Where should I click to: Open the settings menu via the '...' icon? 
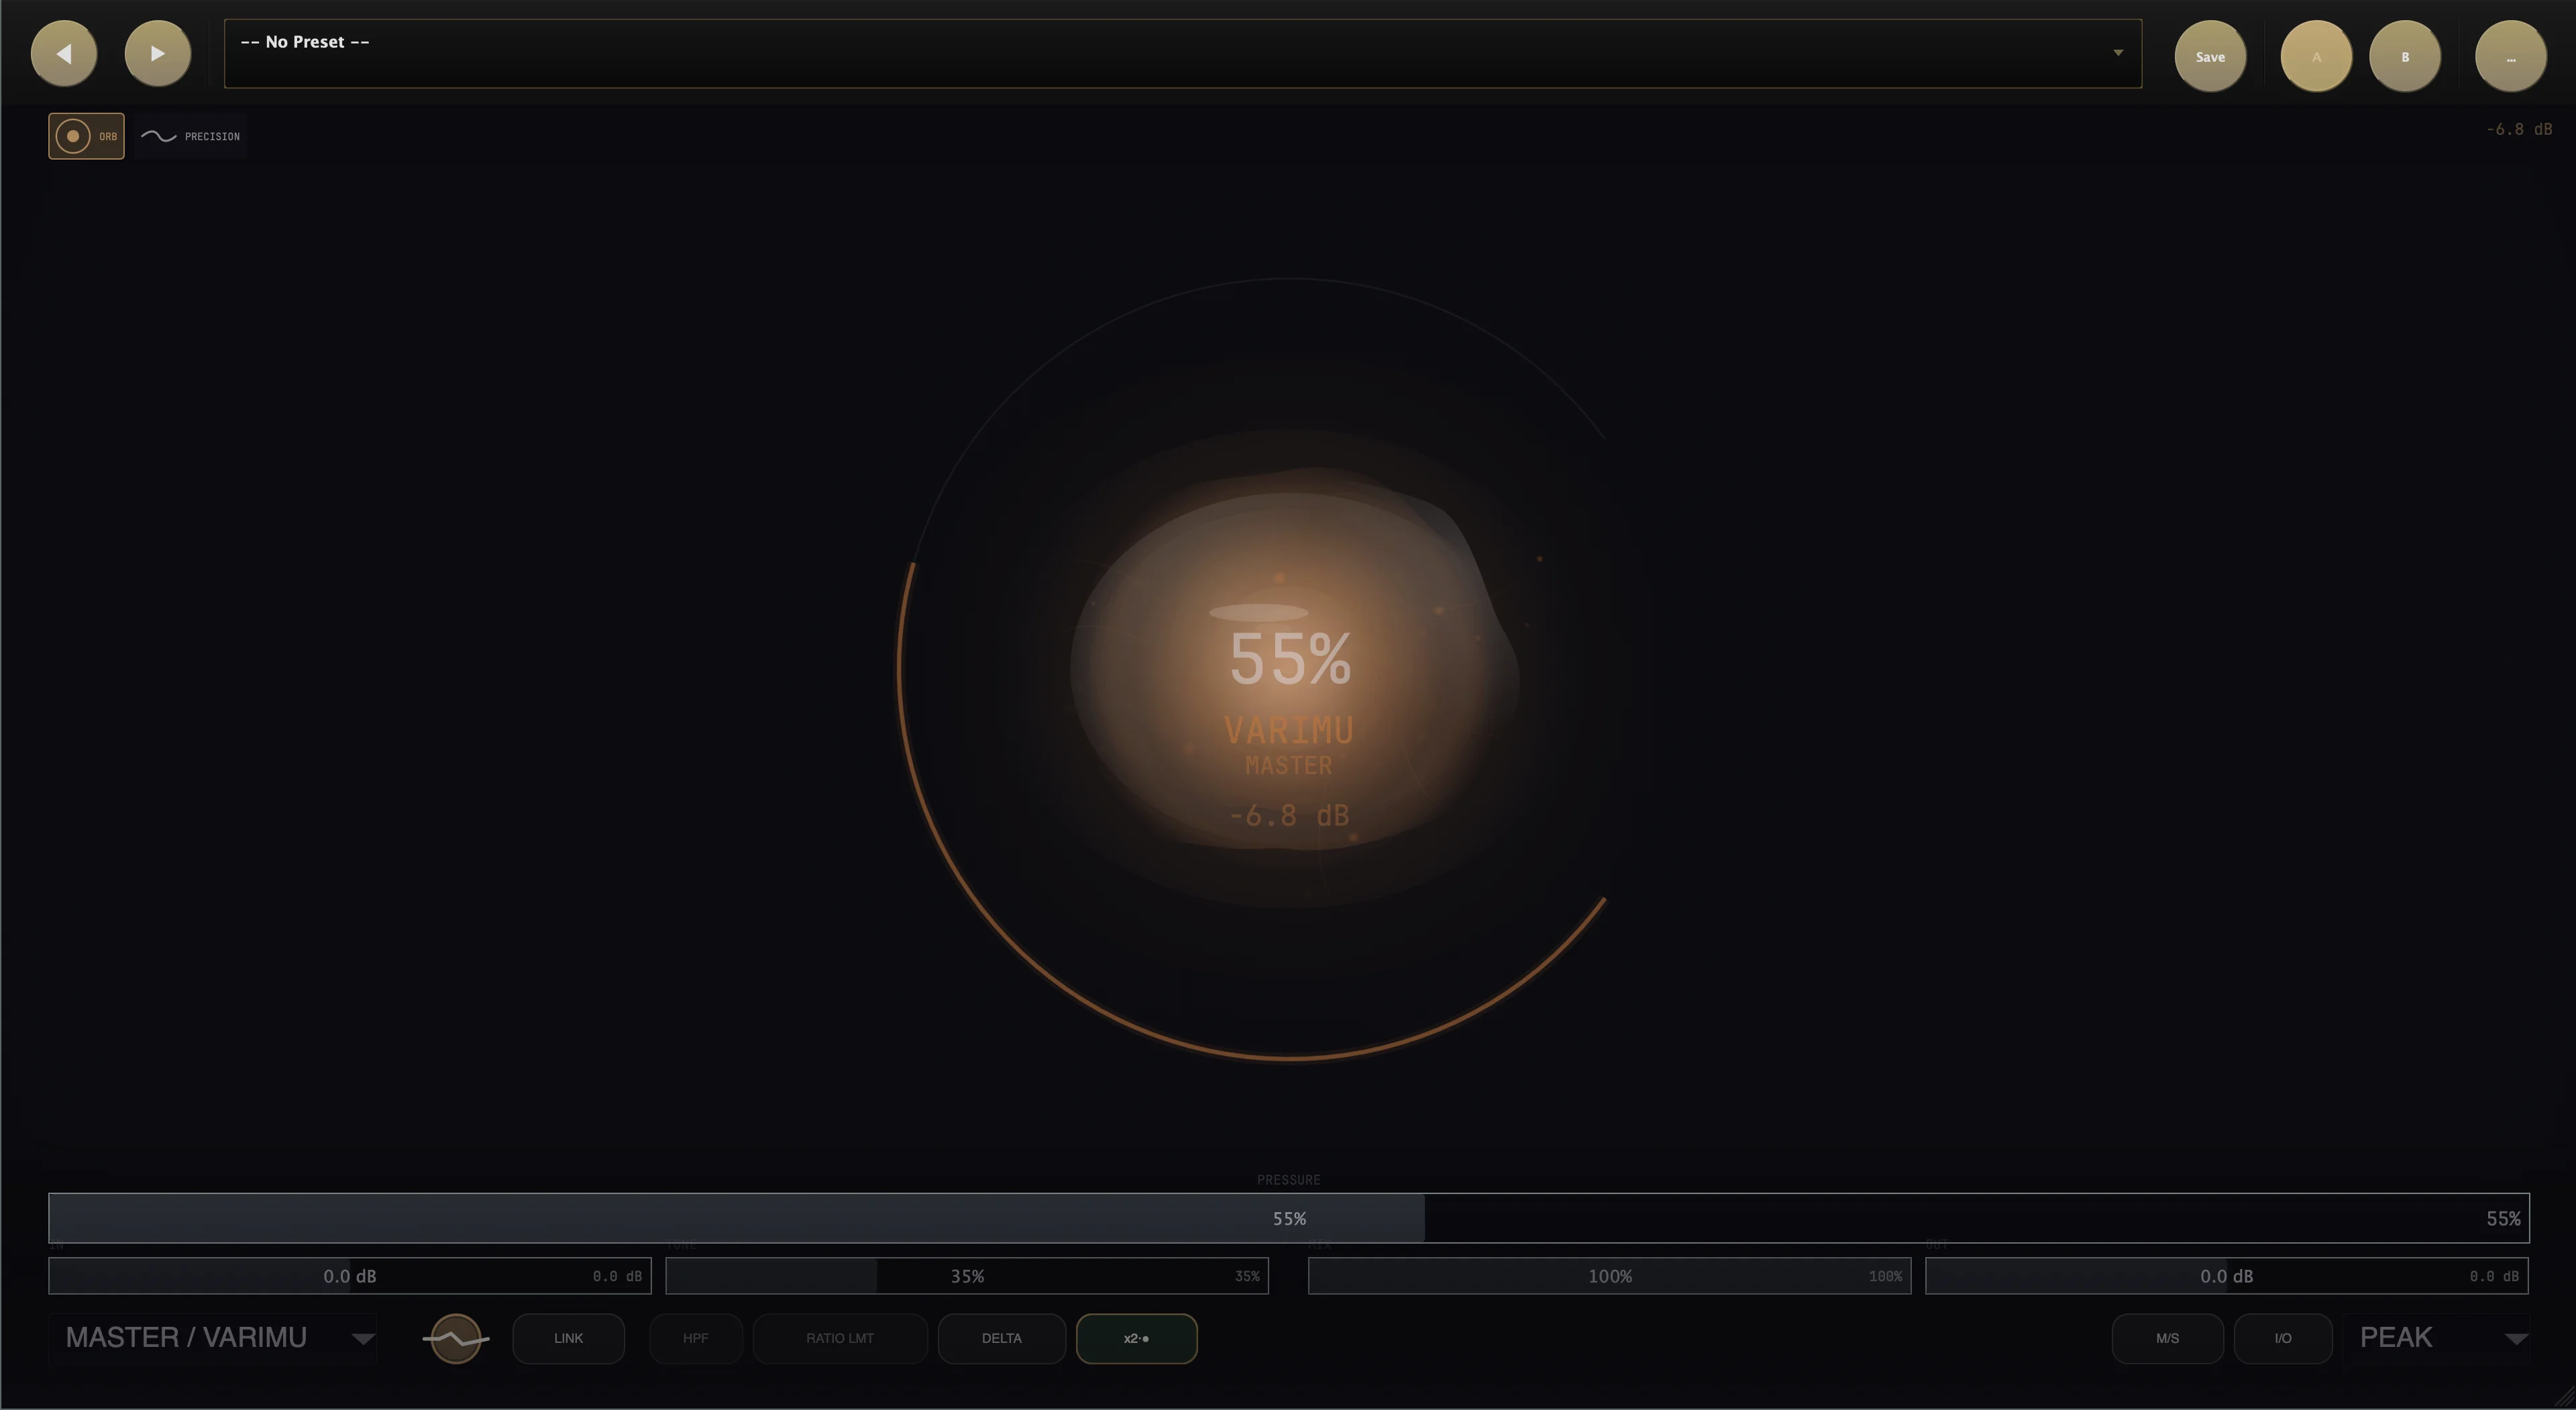(2510, 56)
